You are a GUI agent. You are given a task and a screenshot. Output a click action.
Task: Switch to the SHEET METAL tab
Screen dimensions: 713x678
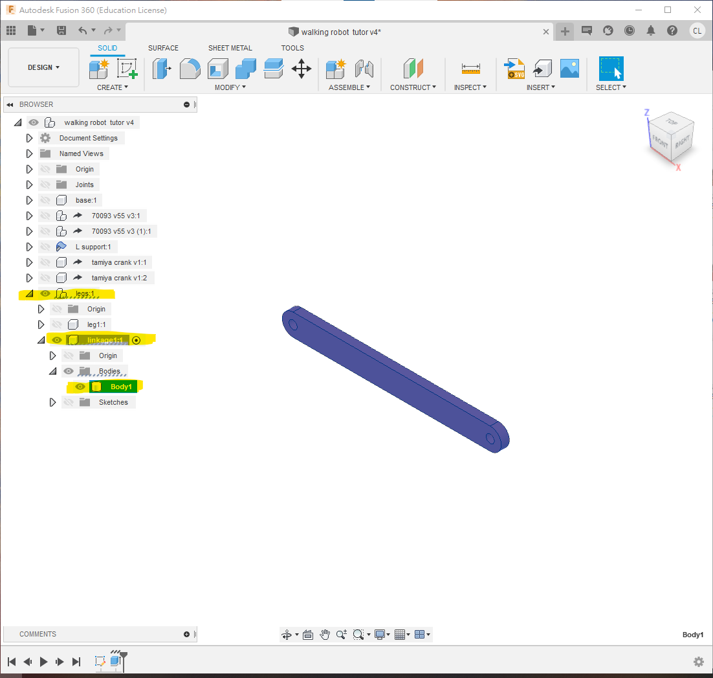(230, 48)
